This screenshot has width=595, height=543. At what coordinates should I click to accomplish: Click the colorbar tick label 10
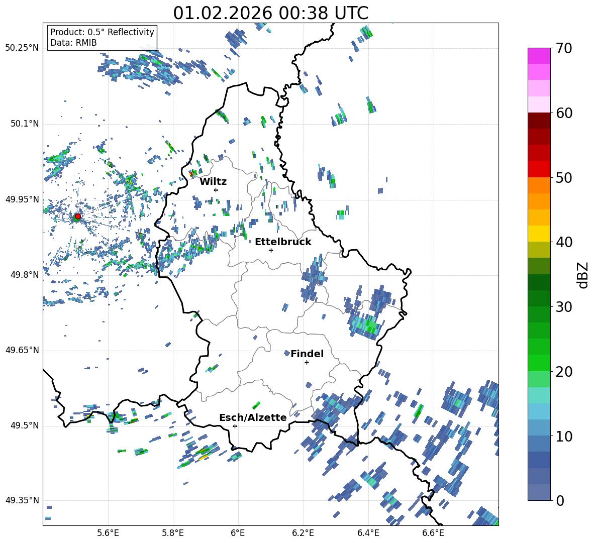tap(564, 436)
